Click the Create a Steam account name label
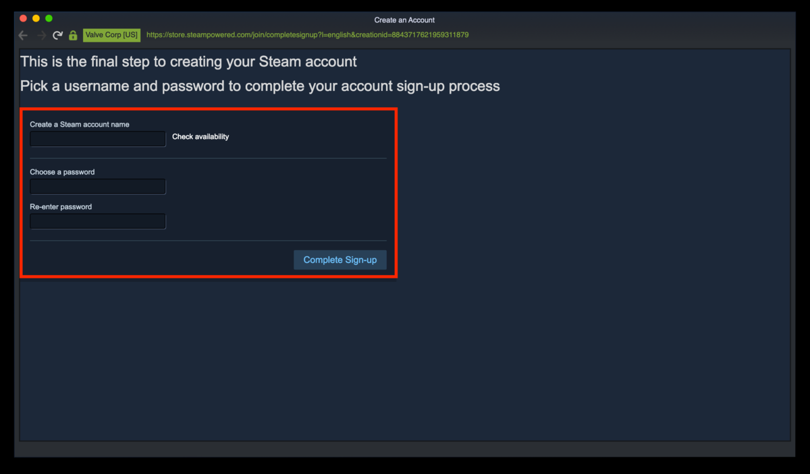Image resolution: width=810 pixels, height=474 pixels. 80,125
